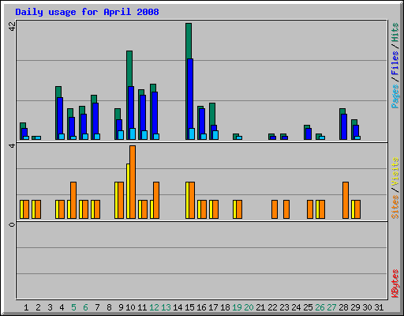Click the '42' top axis value

12,26
